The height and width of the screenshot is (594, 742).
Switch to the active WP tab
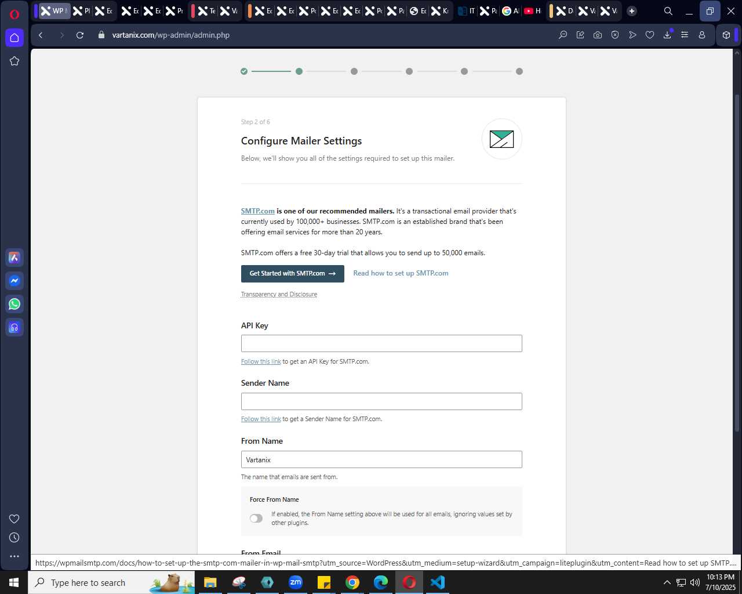click(x=54, y=11)
